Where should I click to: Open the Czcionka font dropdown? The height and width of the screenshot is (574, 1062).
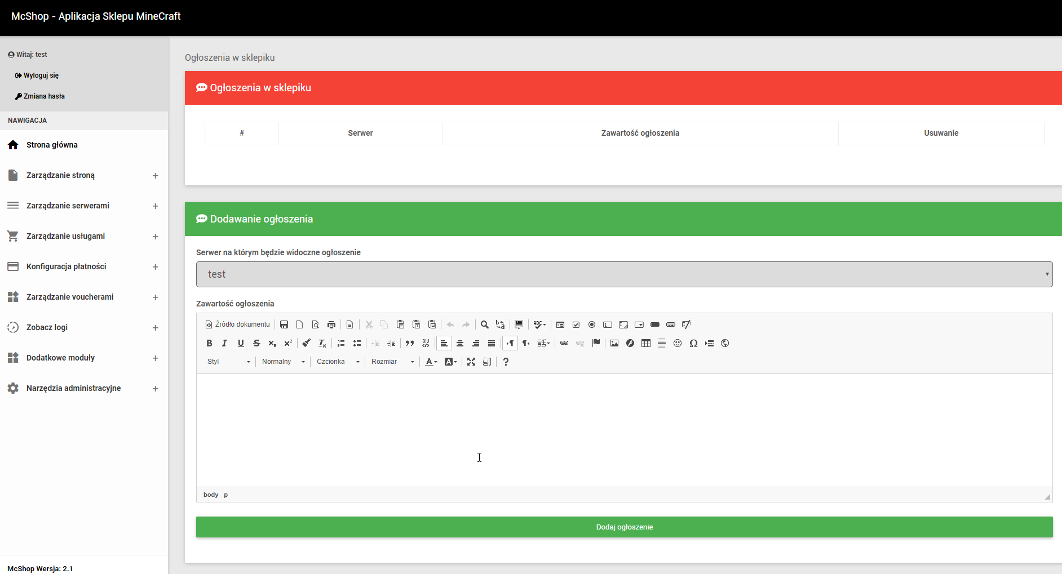pyautogui.click(x=338, y=362)
